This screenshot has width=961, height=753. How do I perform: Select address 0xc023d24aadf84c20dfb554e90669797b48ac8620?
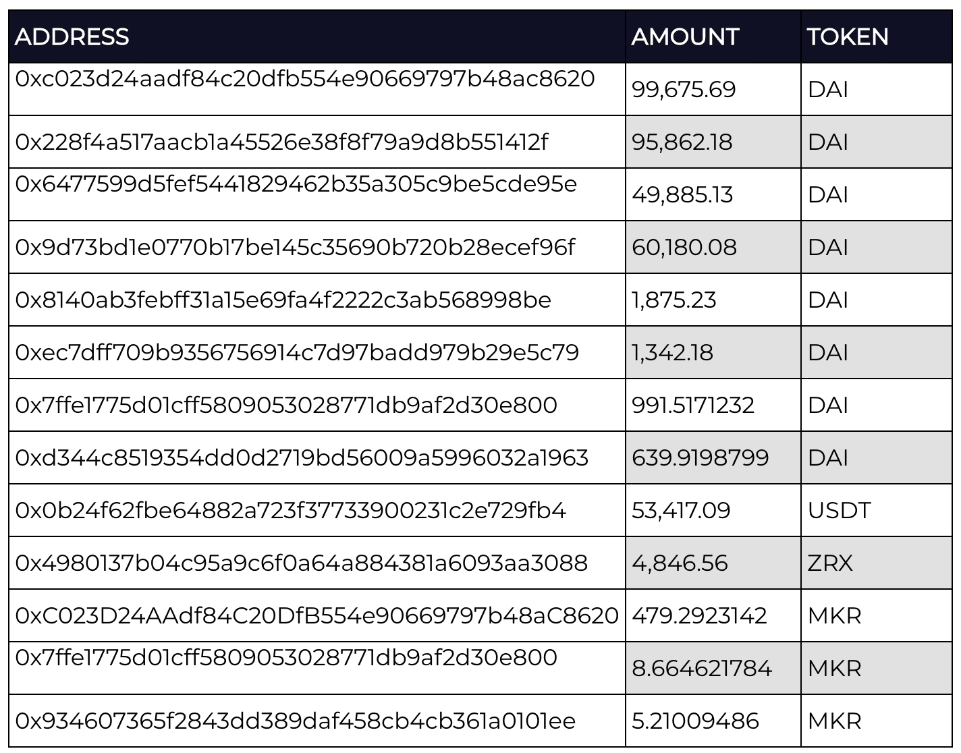tap(305, 79)
